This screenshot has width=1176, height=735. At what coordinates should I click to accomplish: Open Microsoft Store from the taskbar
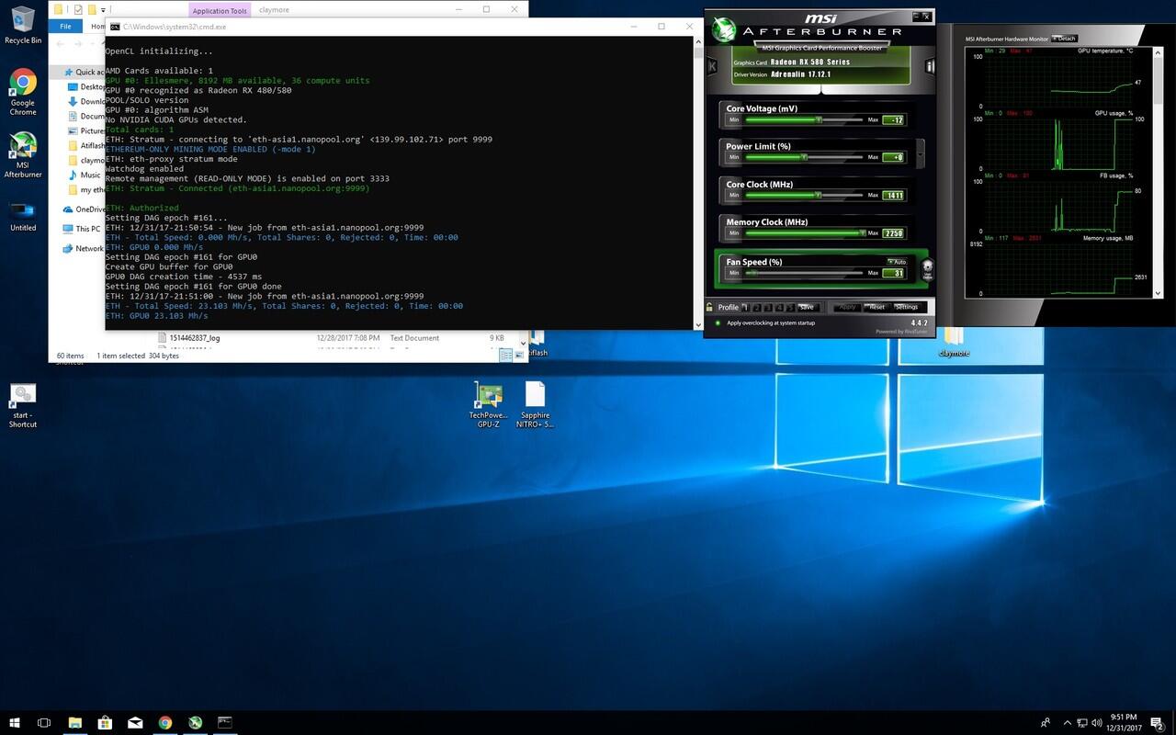105,723
